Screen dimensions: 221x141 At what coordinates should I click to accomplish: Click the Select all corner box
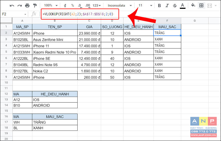(x=6, y=21)
